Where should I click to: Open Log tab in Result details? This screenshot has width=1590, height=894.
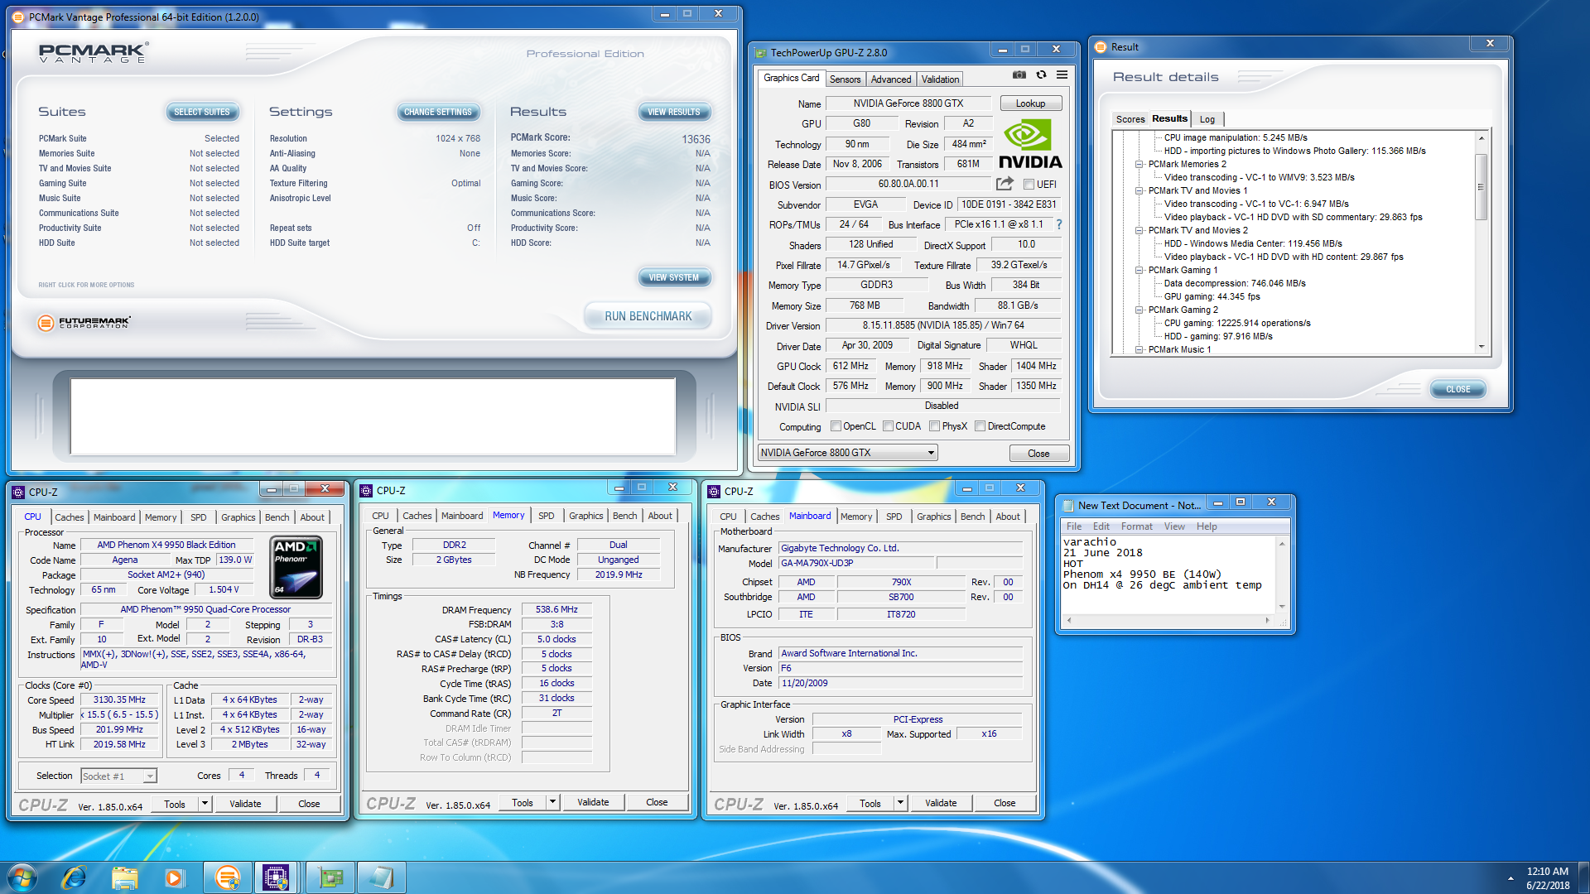(x=1207, y=119)
